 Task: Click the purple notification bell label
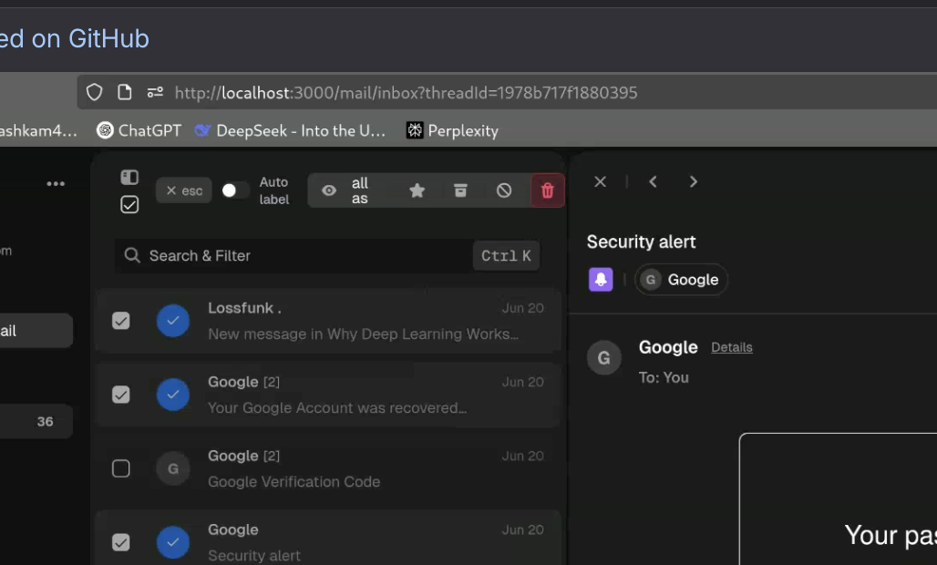point(601,280)
